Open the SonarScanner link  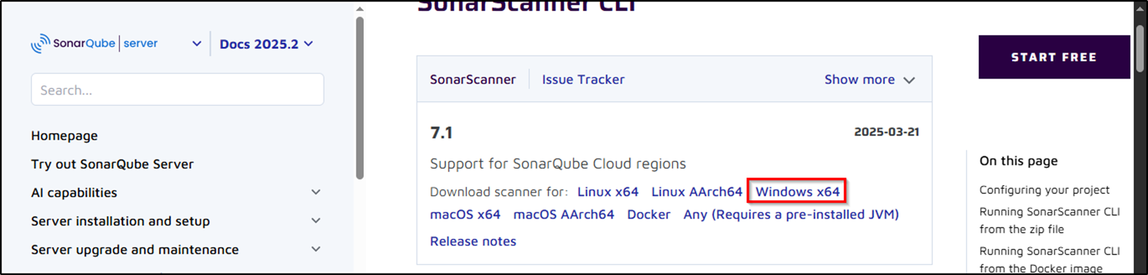tap(472, 79)
